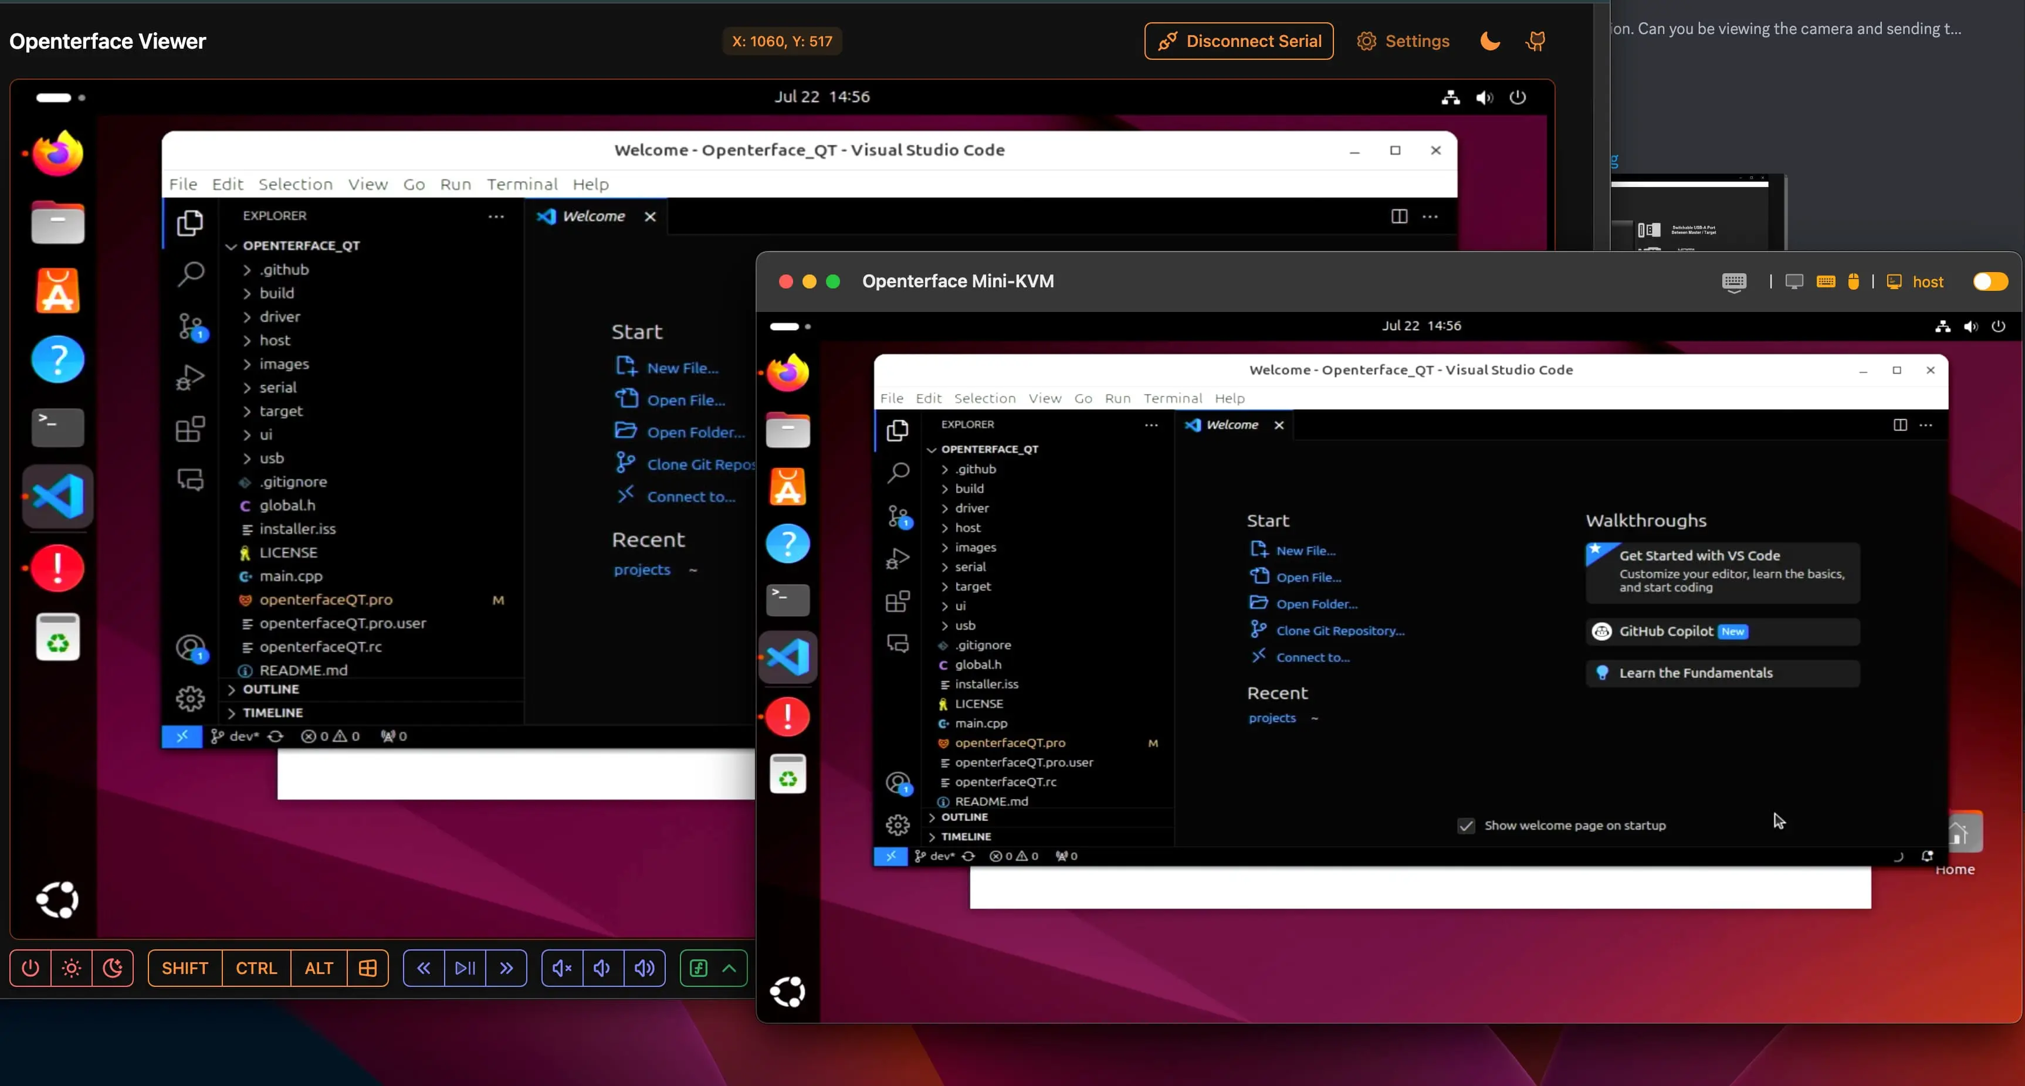
Task: Open the virtual keyboard icon in Mini-KVM titlebar
Action: pyautogui.click(x=1733, y=281)
